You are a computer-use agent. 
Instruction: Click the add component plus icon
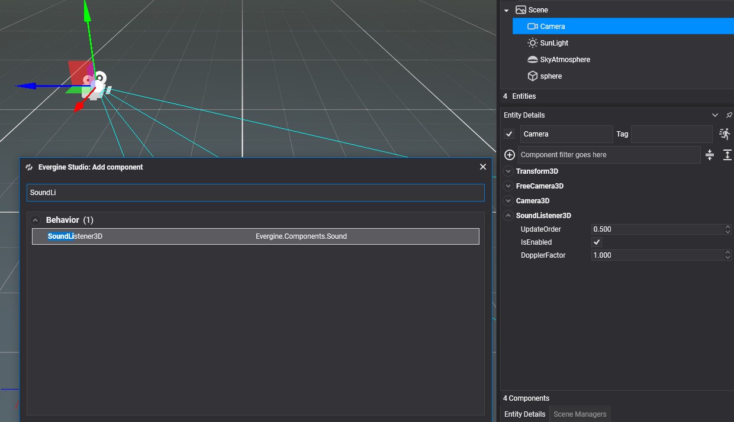509,155
